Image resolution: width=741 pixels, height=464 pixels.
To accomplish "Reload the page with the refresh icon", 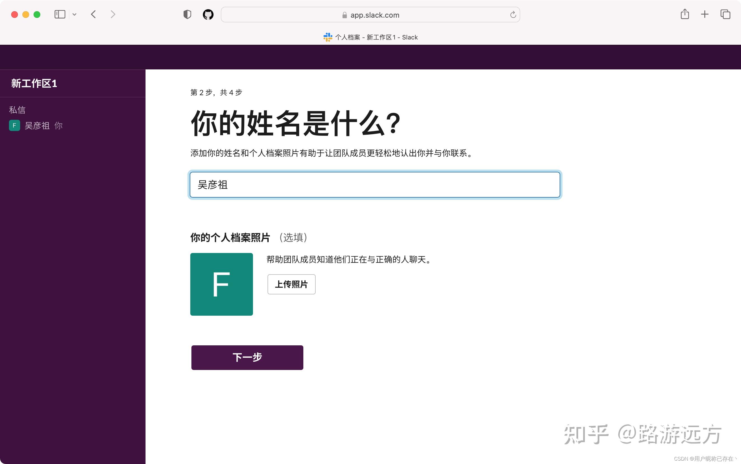I will [513, 15].
